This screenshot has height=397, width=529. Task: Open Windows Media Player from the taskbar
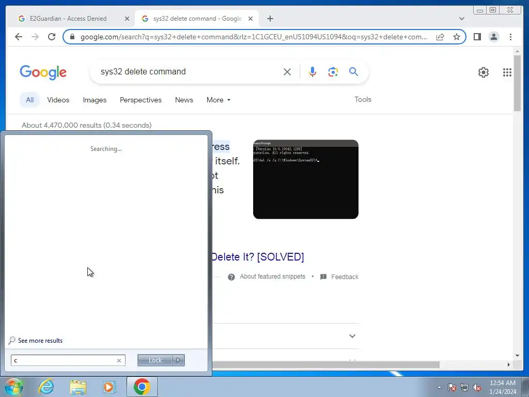110,387
